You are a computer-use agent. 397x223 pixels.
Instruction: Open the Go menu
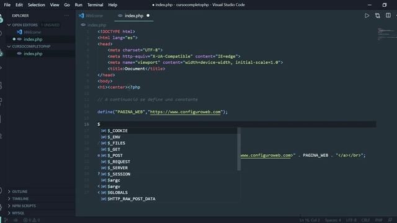[67, 5]
